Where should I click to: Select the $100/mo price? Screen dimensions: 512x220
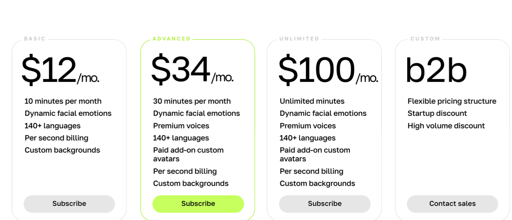pyautogui.click(x=328, y=70)
